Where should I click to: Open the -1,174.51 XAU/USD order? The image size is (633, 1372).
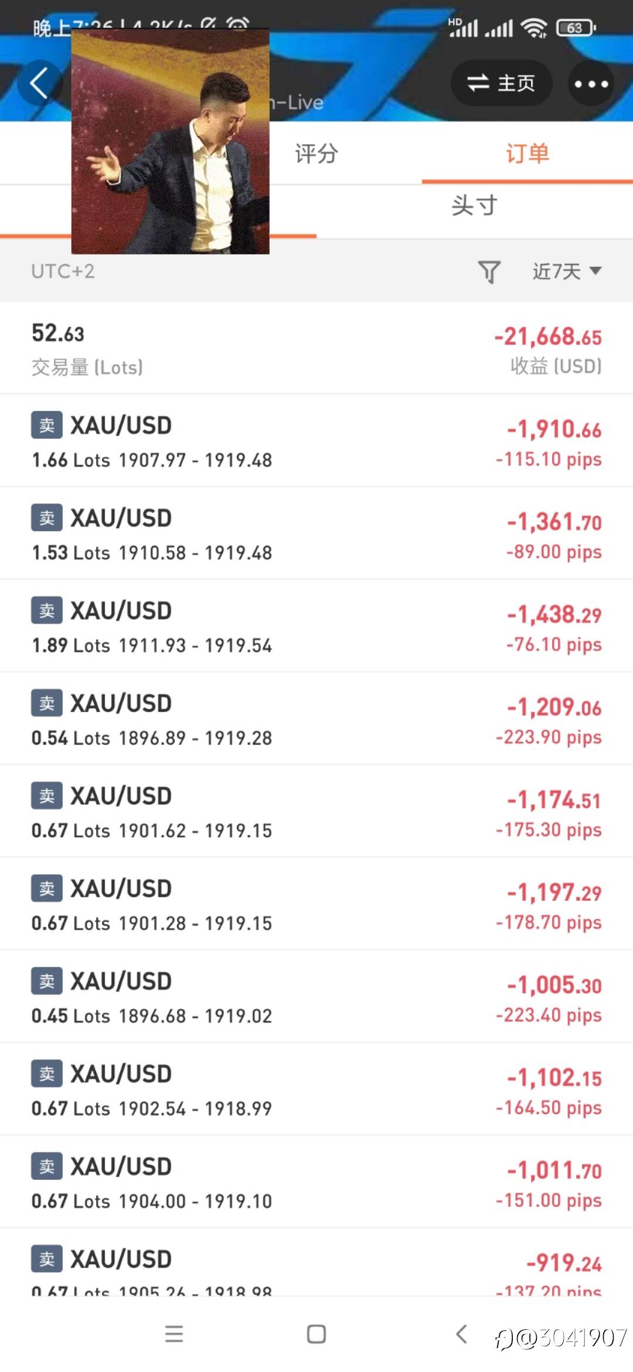click(x=316, y=811)
